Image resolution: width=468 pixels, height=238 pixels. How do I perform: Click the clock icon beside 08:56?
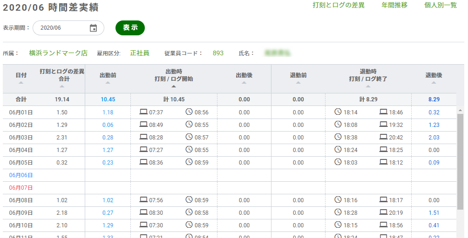click(x=189, y=112)
